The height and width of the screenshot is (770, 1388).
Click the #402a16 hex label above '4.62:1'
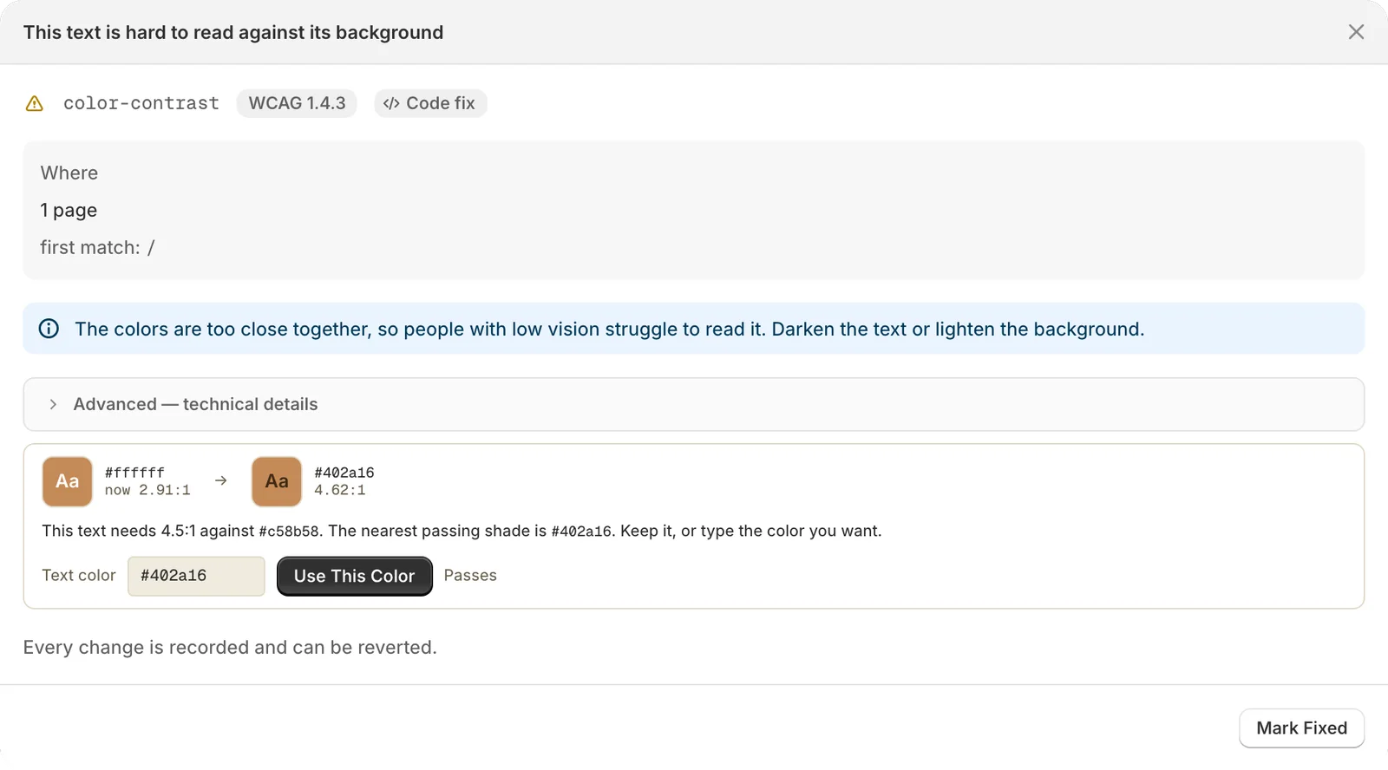(x=344, y=473)
